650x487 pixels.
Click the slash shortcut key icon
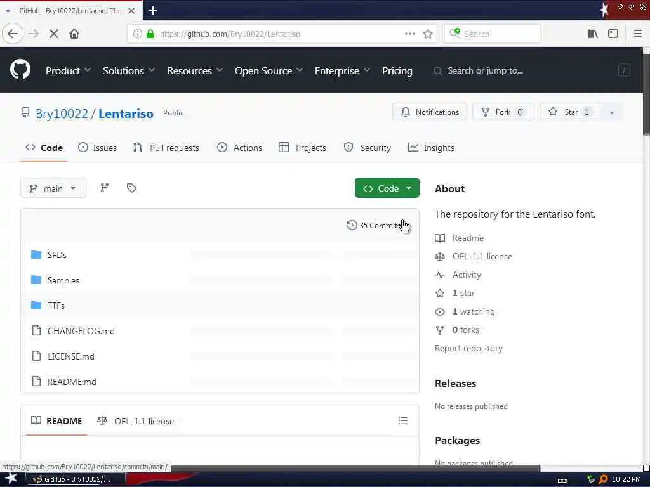coord(624,70)
